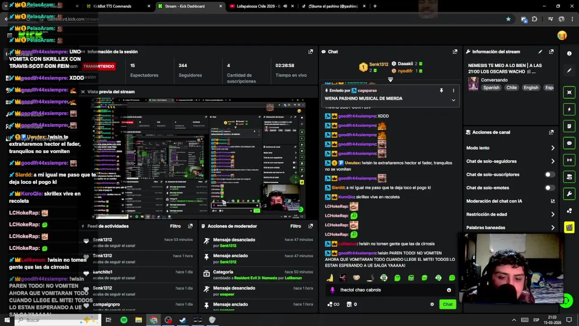
Task: Toggle the lightning bolt sidebar icon
Action: [x=569, y=109]
